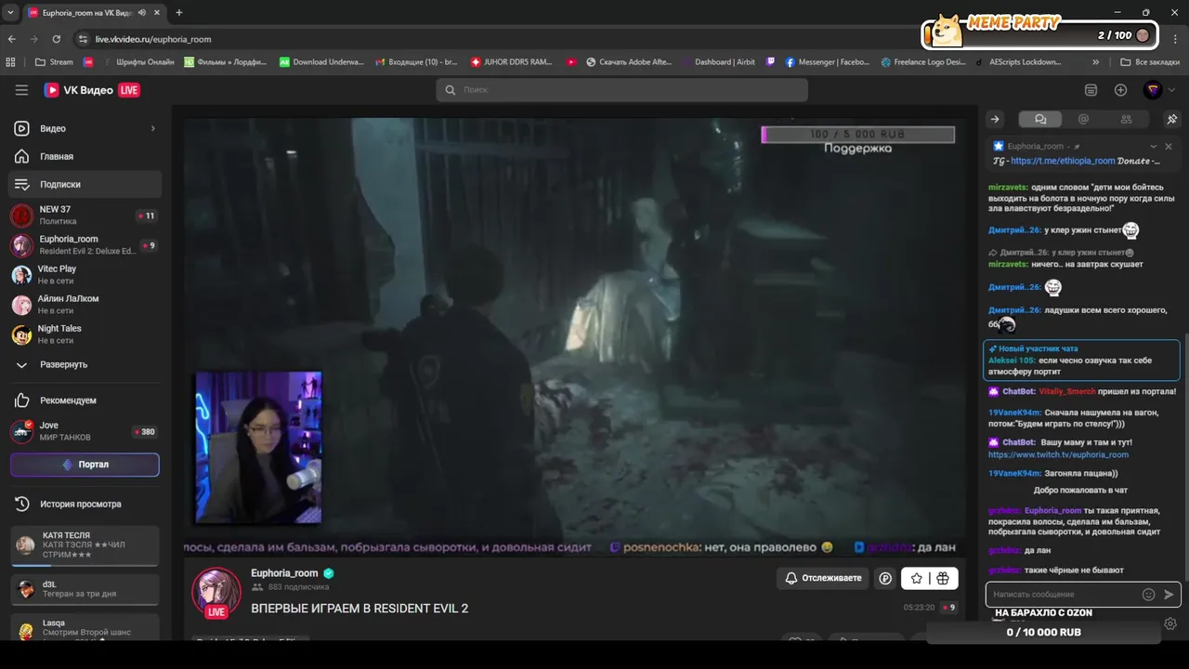Open the КАТЯ ТЕСЛЯ history item

(x=85, y=545)
